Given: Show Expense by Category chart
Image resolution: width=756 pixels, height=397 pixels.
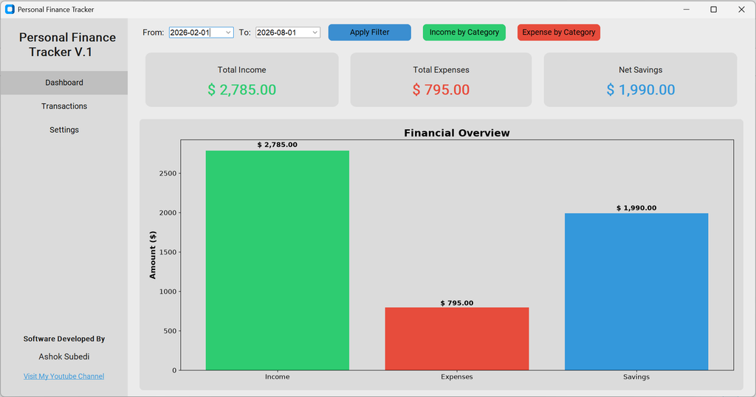Looking at the screenshot, I should pos(559,32).
